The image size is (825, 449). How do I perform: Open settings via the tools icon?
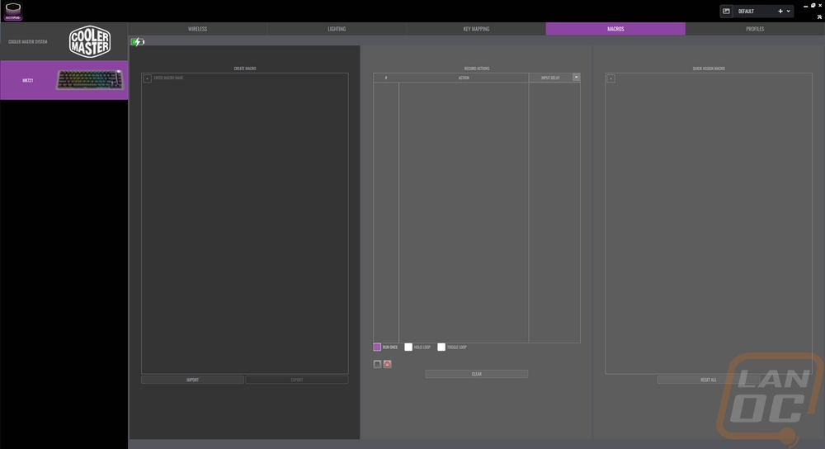click(x=819, y=17)
